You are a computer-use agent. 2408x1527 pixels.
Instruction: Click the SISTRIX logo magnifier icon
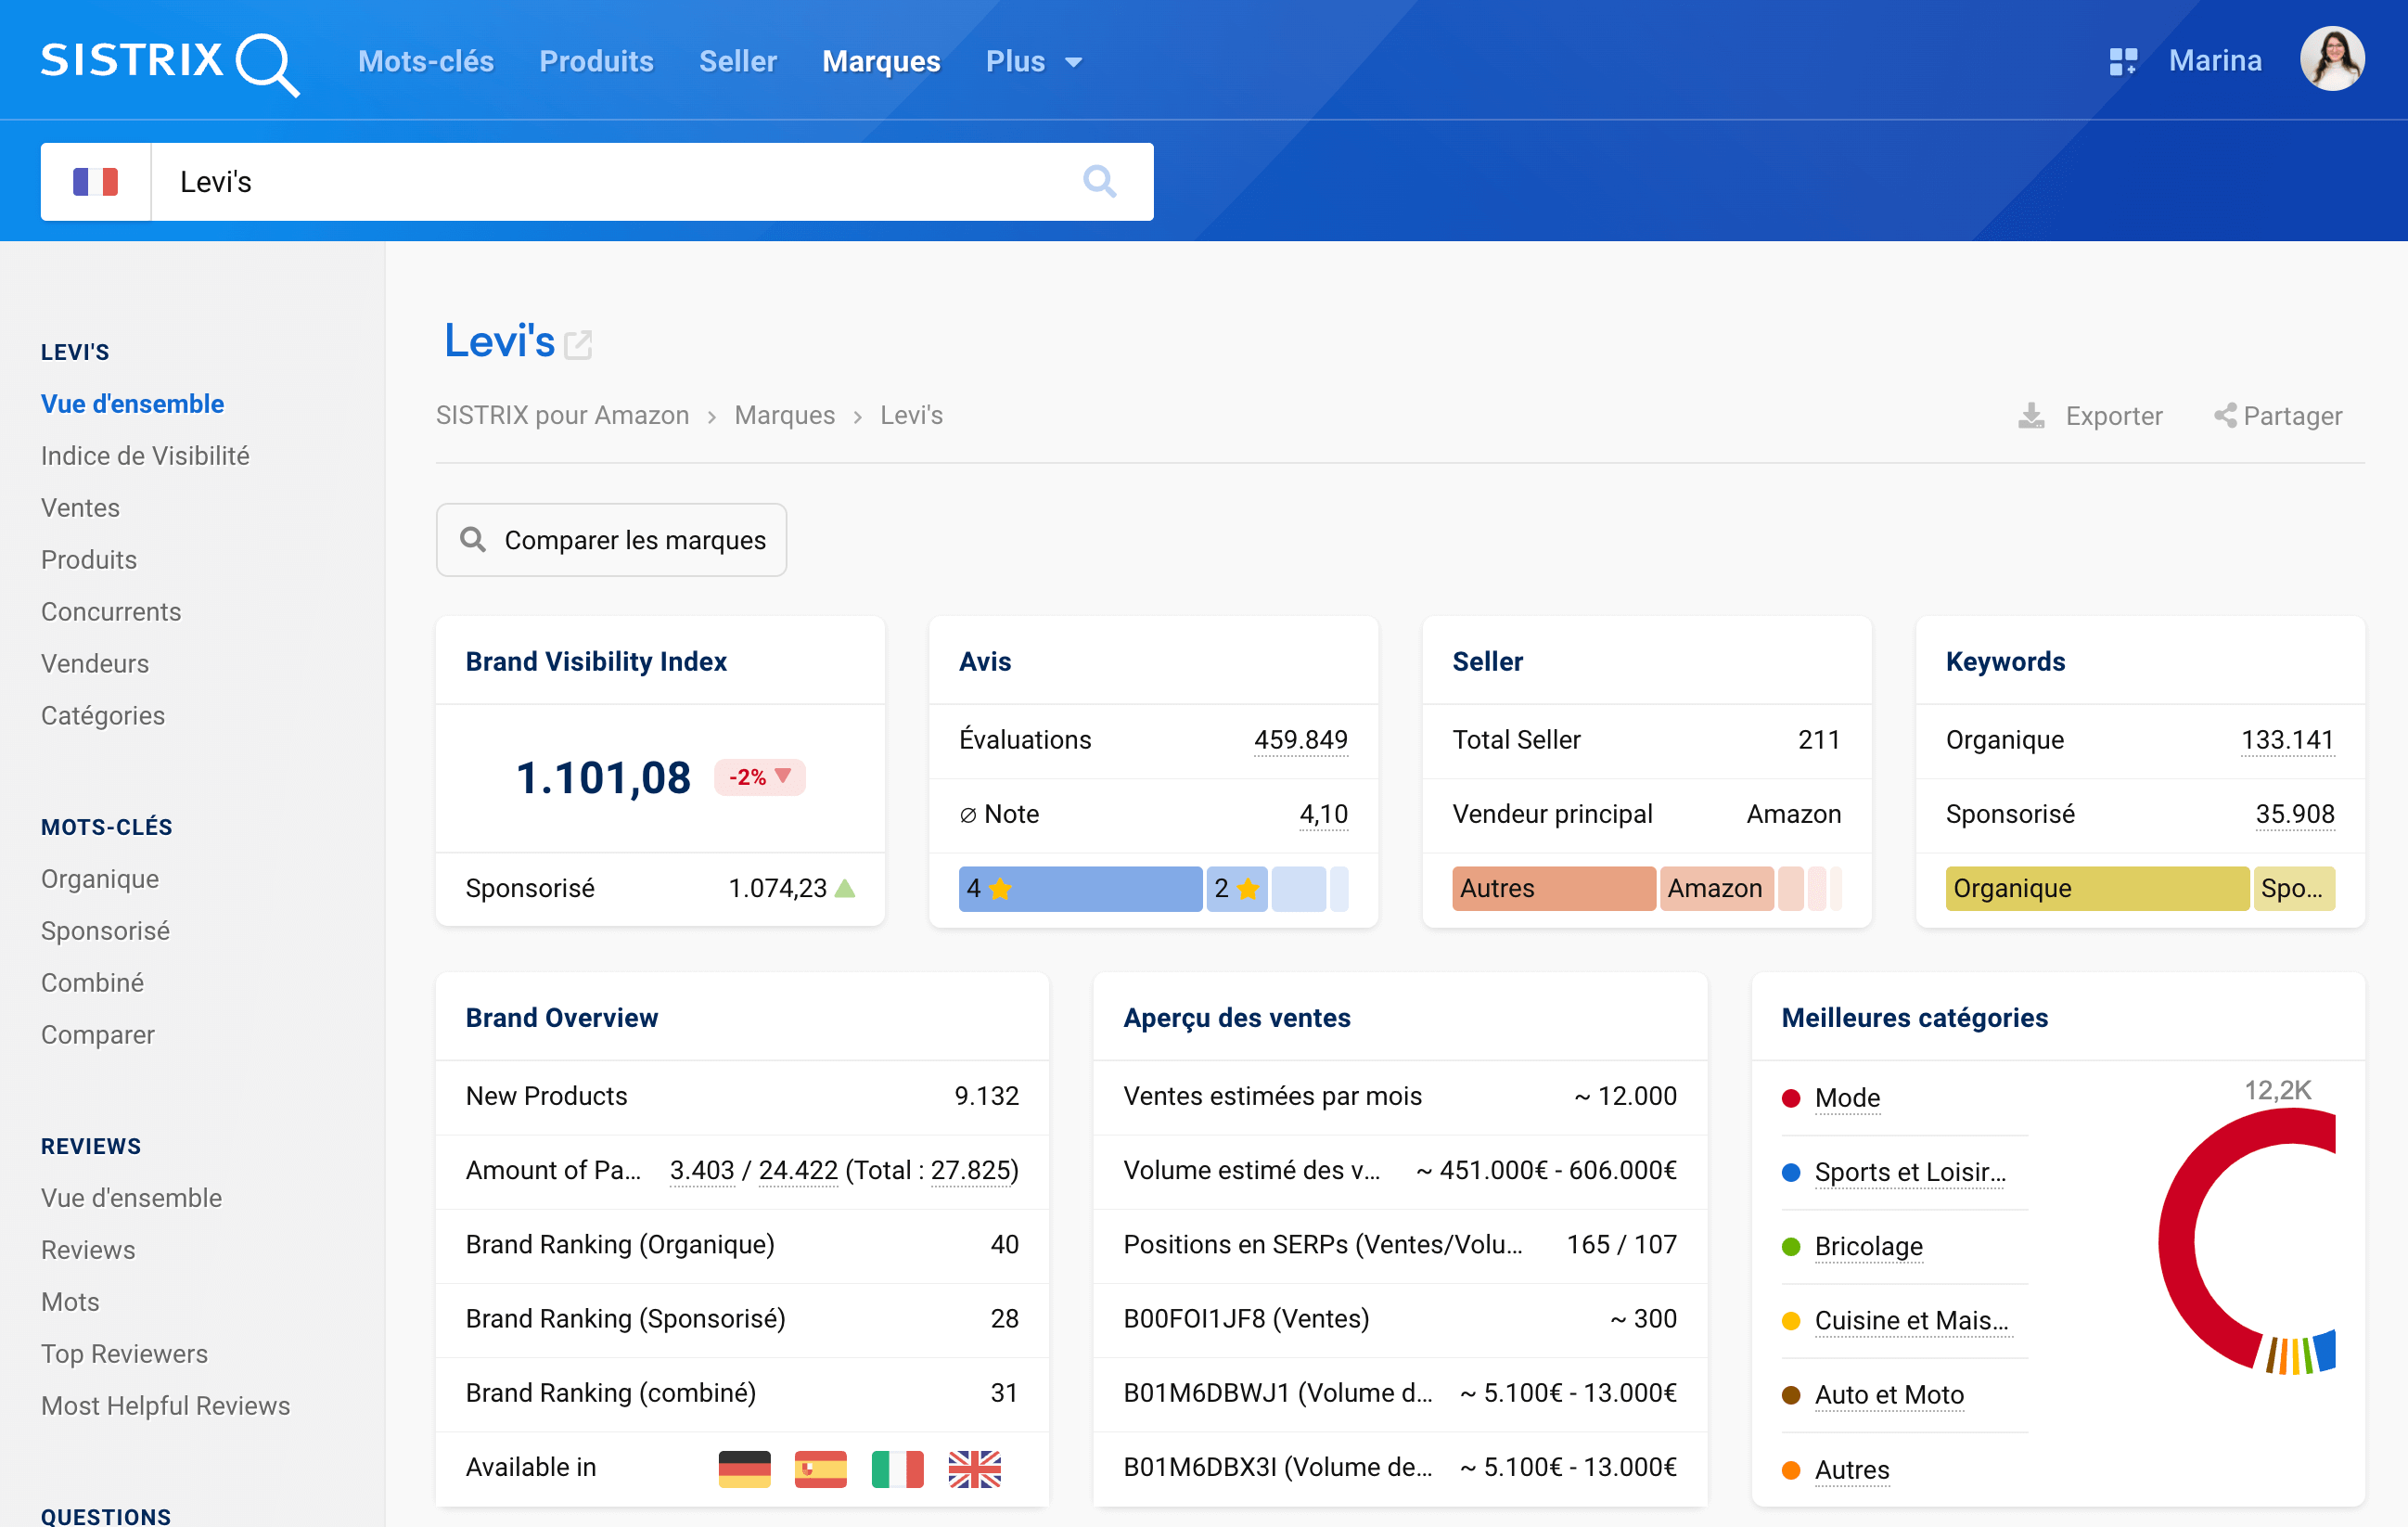pos(266,64)
